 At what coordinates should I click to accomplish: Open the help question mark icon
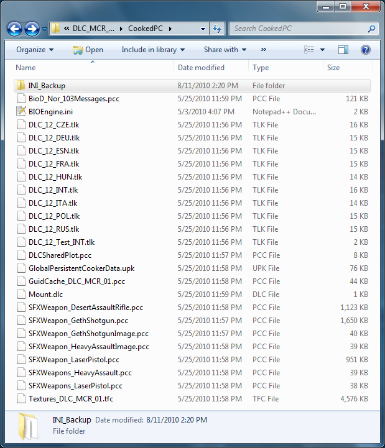(x=366, y=50)
